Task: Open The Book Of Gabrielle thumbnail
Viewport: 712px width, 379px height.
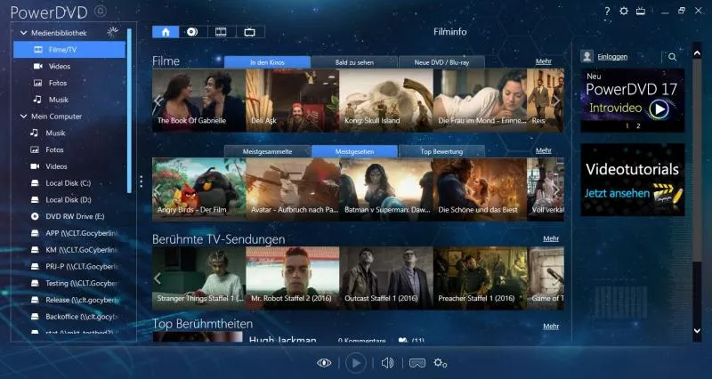Action: 198,101
